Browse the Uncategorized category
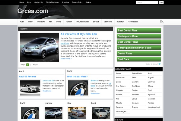The width and height of the screenshot is (181, 121). point(154,107)
